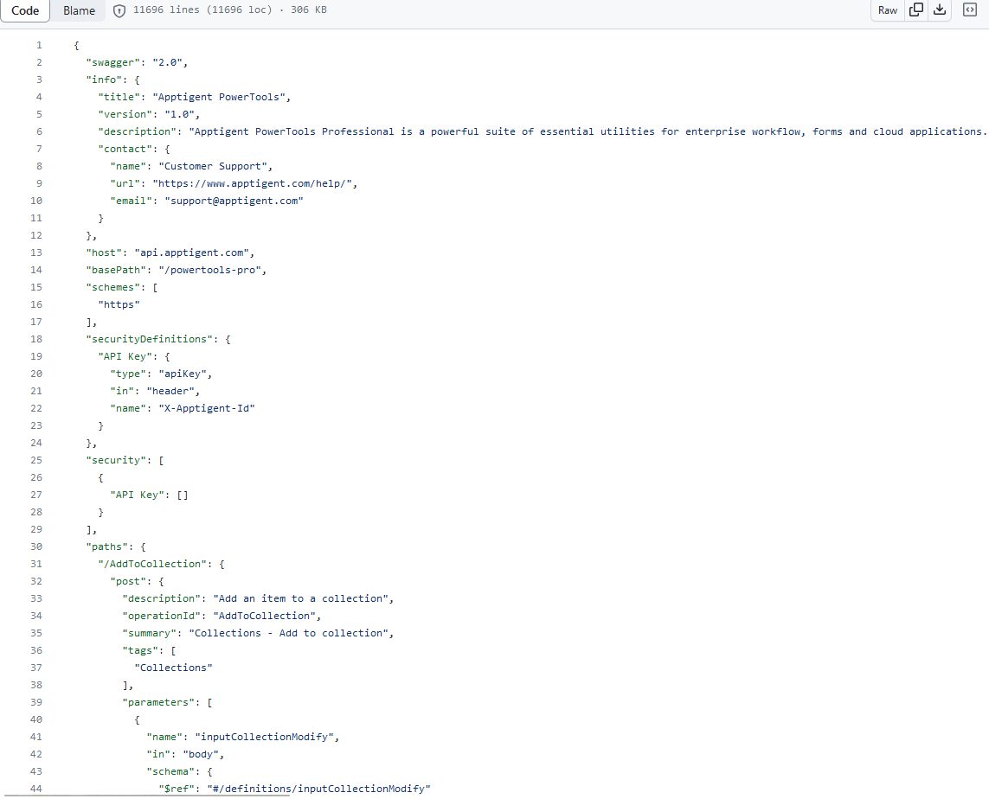The image size is (989, 799).
Task: Click line number 18 in gutter
Action: 36,339
